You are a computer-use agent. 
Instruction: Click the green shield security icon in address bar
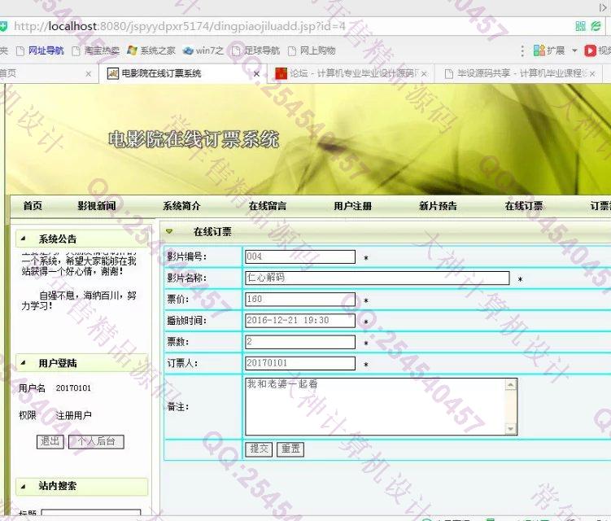tap(3, 27)
